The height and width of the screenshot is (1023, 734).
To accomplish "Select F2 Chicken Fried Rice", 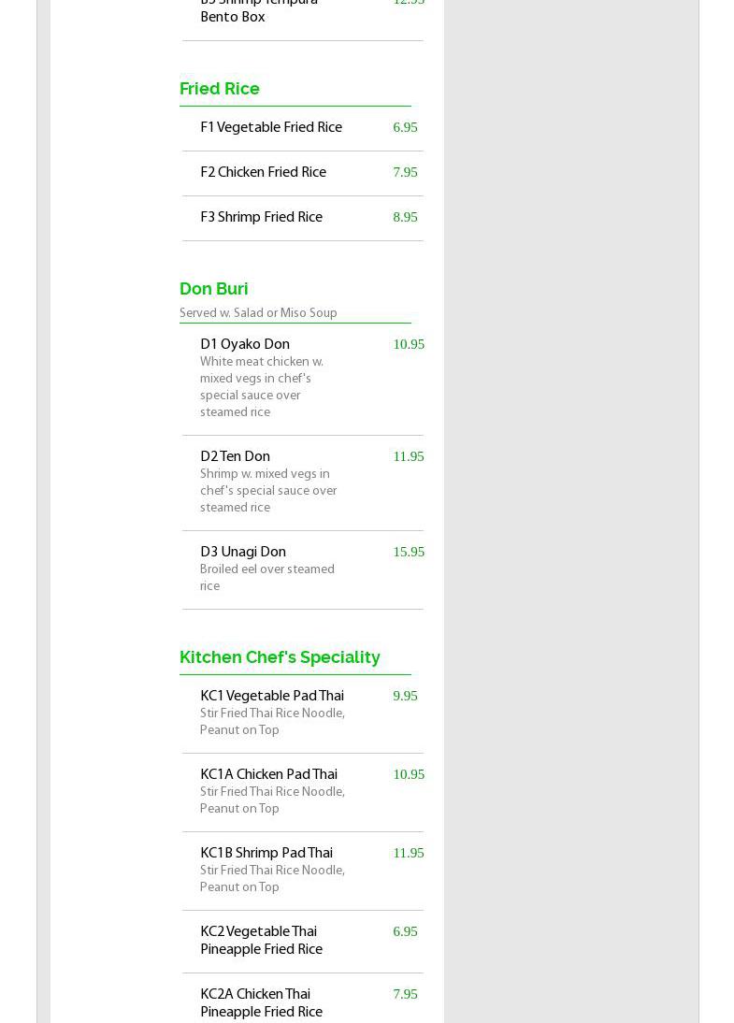I will (x=263, y=172).
